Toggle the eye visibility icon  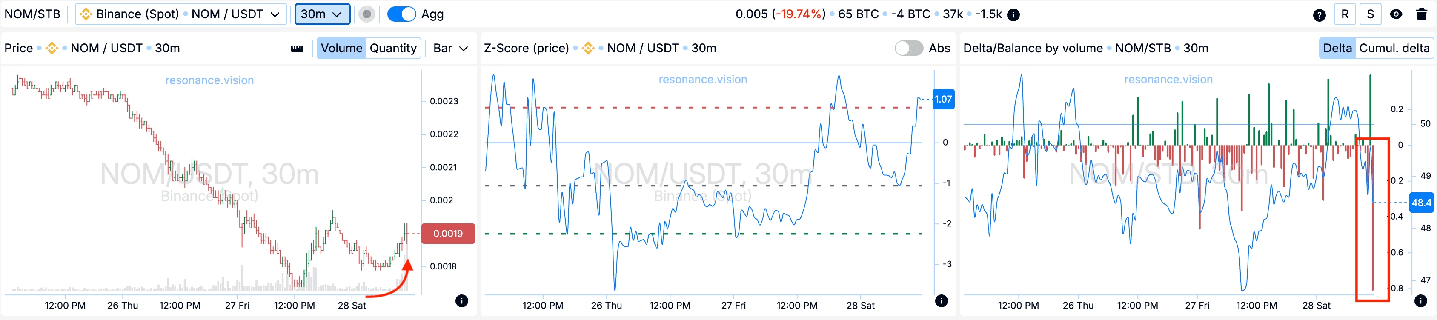click(x=1396, y=14)
